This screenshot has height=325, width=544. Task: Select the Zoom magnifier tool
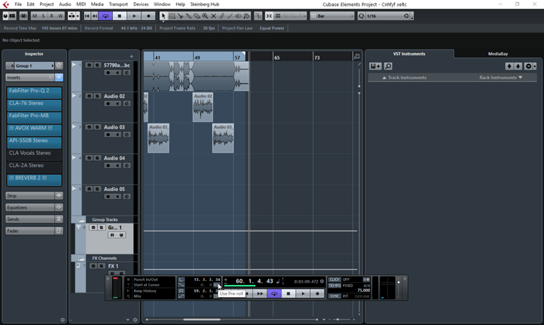(x=205, y=16)
